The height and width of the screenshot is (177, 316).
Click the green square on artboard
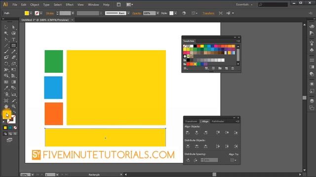54,61
